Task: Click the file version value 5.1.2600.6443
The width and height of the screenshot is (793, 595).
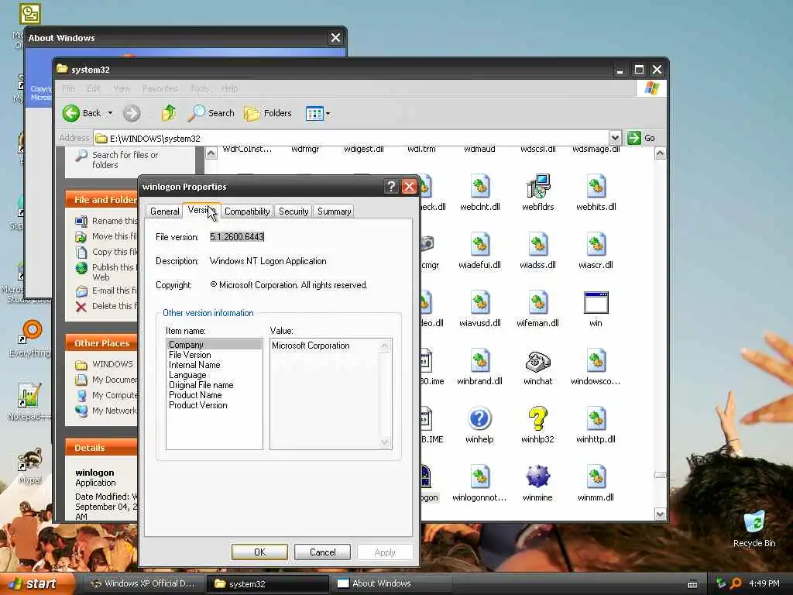Action: click(237, 237)
